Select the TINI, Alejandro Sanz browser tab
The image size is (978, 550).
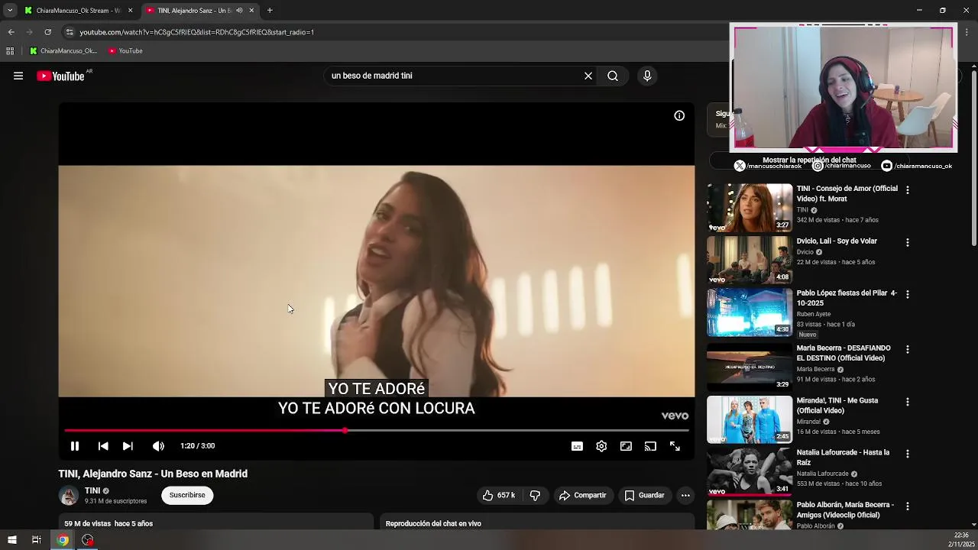pos(194,11)
